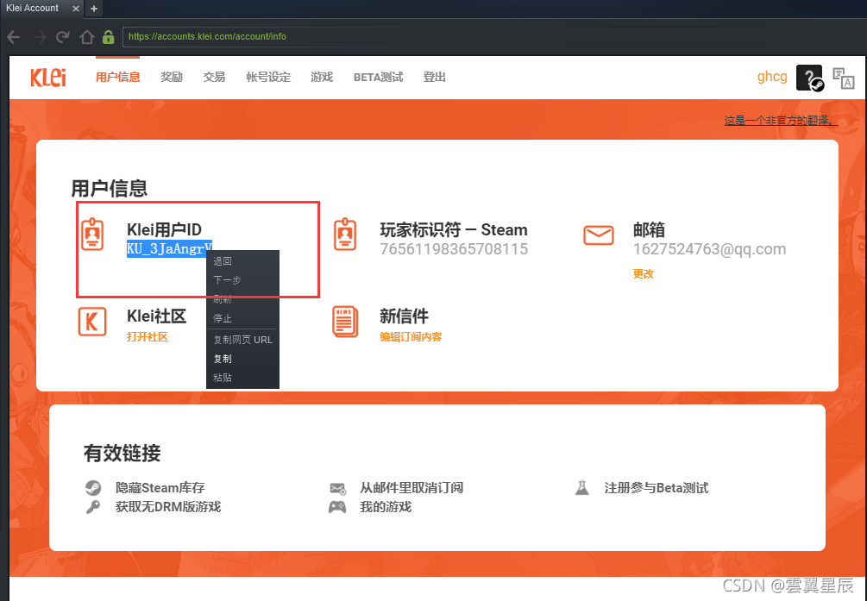Click the 新信件 heading label
The height and width of the screenshot is (601, 867).
click(404, 316)
